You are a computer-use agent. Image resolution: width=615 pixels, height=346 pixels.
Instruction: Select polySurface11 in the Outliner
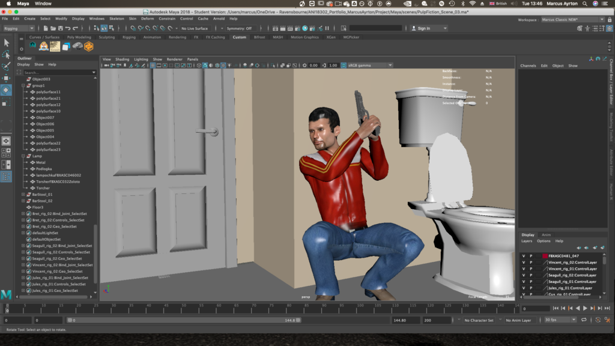point(48,92)
